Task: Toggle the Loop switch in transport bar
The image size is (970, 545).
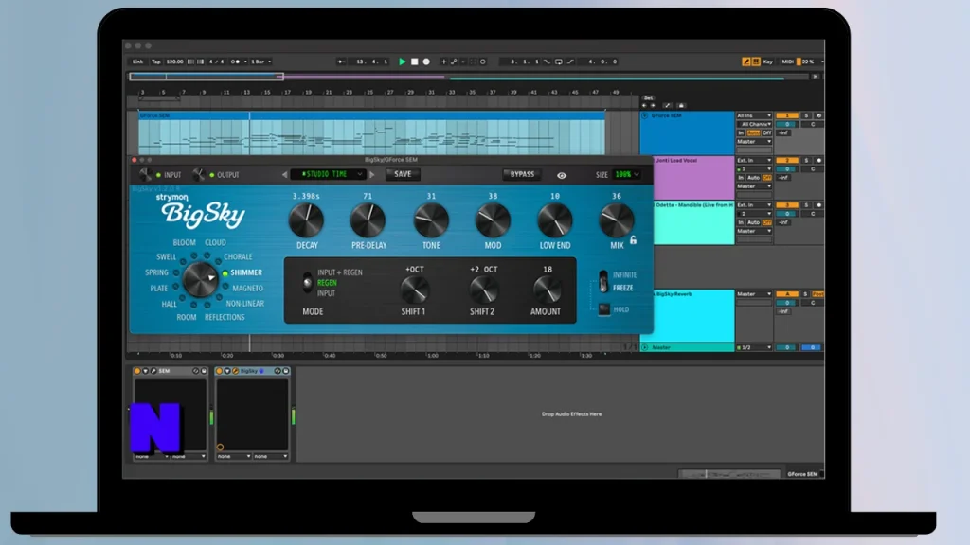Action: click(559, 62)
